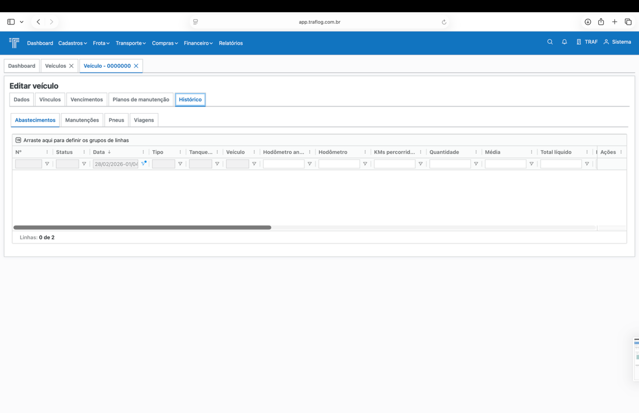Screen dimensions: 639x413
Task: Open the Média column menu dots
Action: (531, 152)
